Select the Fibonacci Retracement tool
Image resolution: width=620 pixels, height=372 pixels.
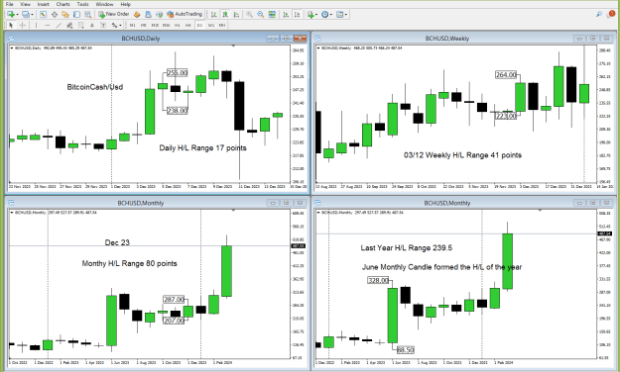pos(80,25)
